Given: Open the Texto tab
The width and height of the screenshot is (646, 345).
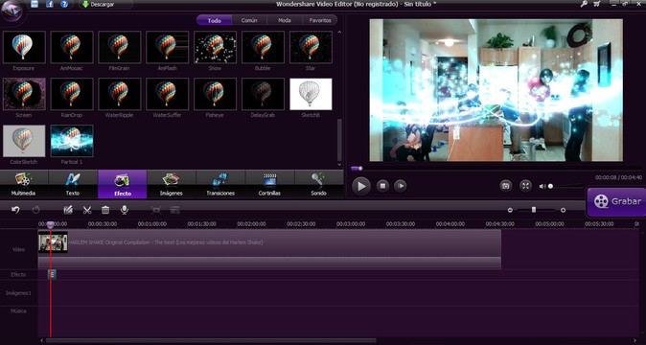Looking at the screenshot, I should 73,184.
